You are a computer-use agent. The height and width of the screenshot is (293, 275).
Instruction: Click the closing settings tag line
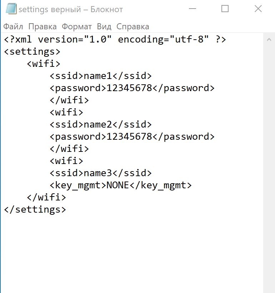(x=35, y=210)
